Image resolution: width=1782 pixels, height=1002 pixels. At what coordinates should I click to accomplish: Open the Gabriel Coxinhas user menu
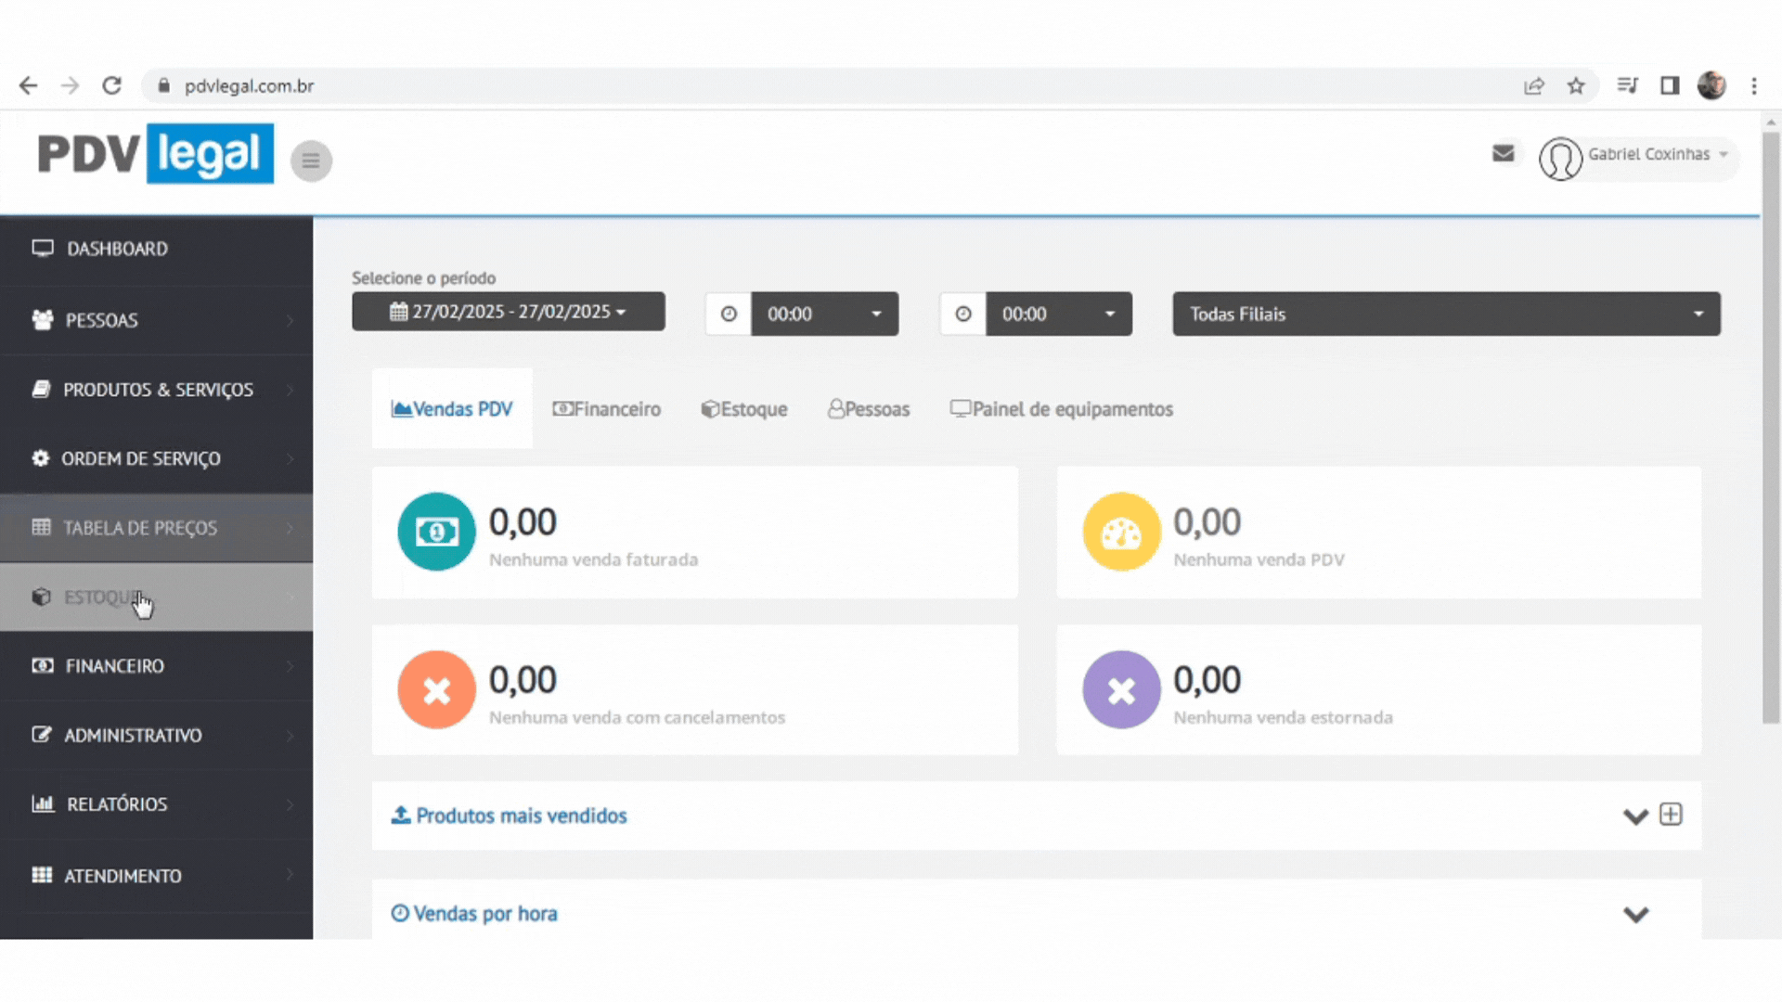pyautogui.click(x=1637, y=156)
